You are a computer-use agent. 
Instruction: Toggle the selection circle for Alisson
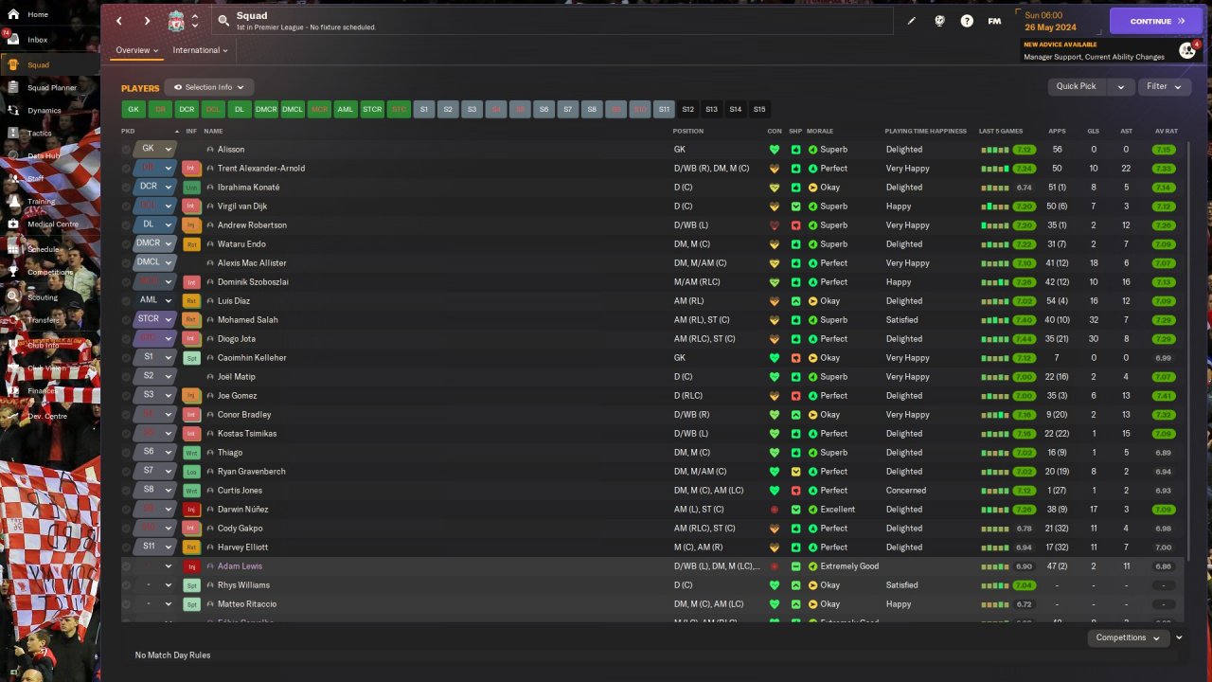tap(126, 150)
